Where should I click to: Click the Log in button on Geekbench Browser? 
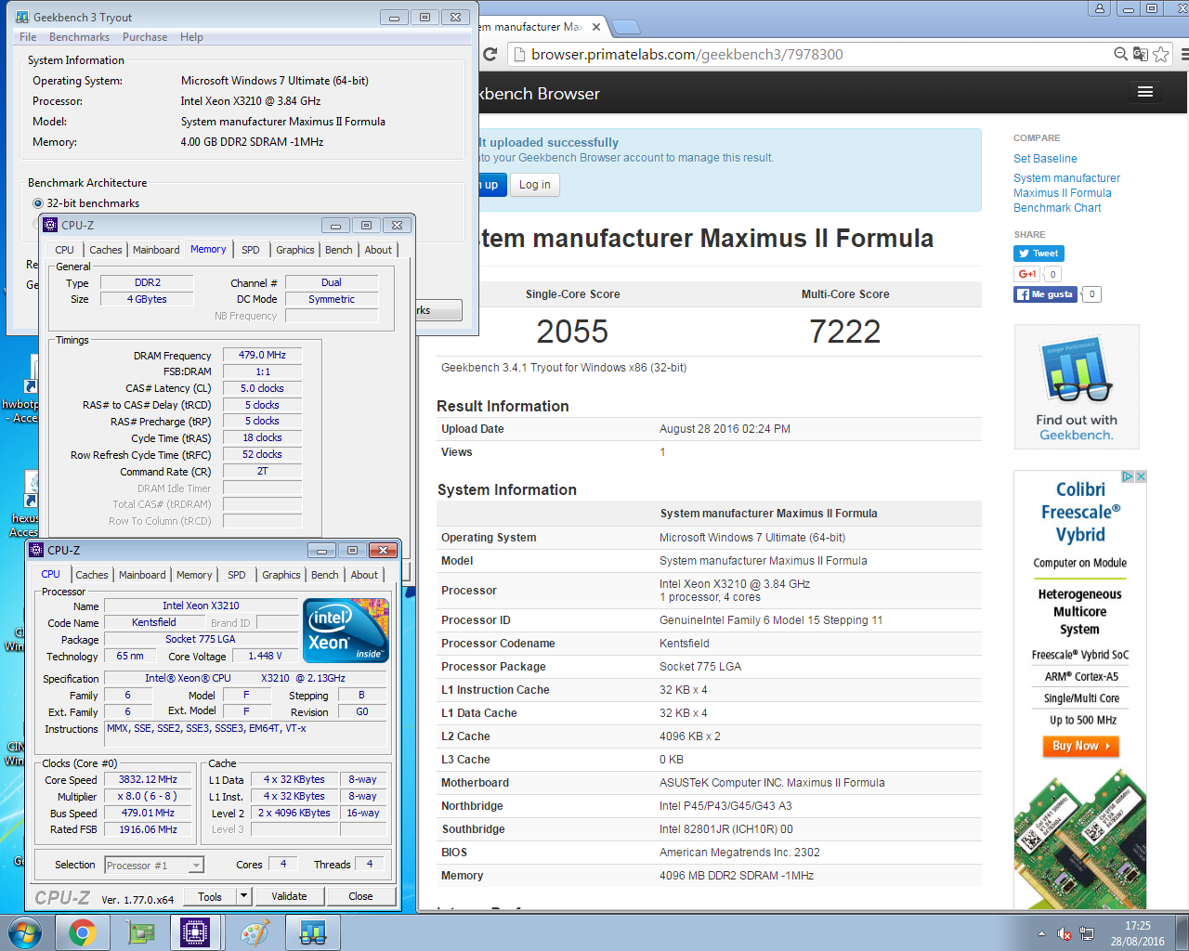point(534,185)
